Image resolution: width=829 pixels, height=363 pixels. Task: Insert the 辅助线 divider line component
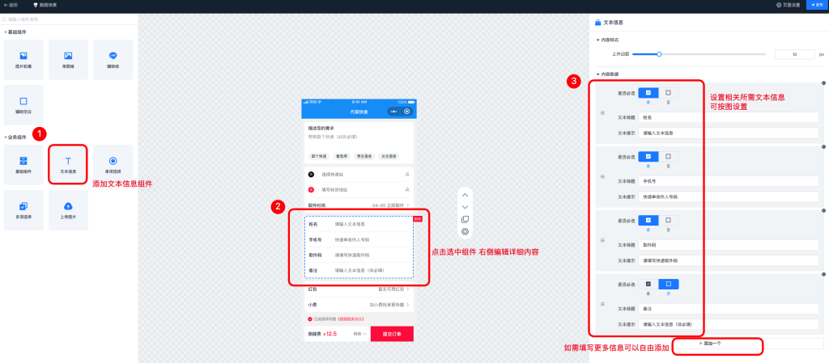(x=113, y=59)
